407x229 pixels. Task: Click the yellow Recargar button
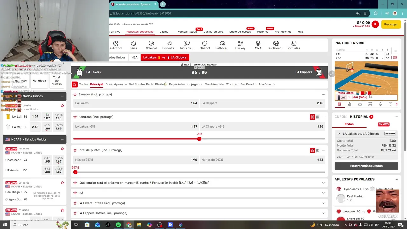391,24
